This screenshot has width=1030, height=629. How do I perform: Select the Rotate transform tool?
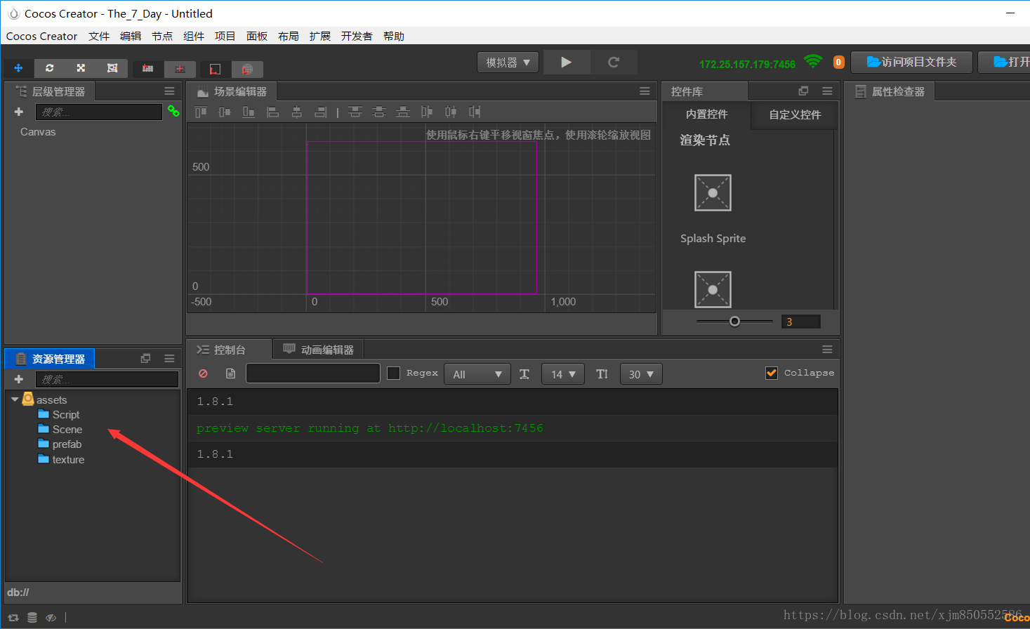[49, 68]
